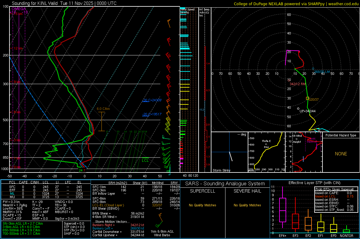Select the 'Inf. Temp. Adv. (C/hr)' header

pos(204,13)
